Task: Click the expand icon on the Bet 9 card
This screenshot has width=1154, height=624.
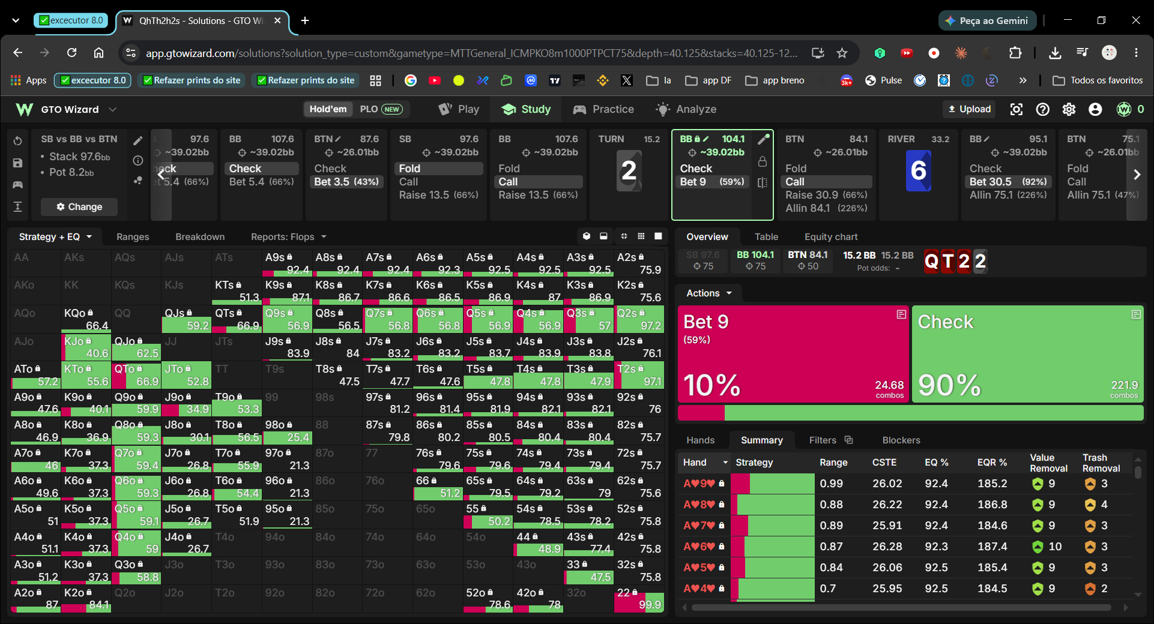Action: (901, 314)
